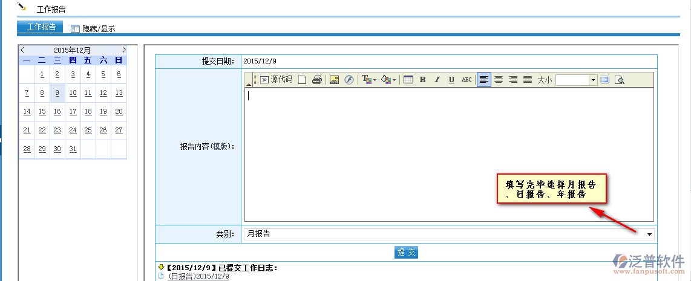The image size is (691, 281).
Task: Select December 15 in the calendar
Action: [42, 111]
